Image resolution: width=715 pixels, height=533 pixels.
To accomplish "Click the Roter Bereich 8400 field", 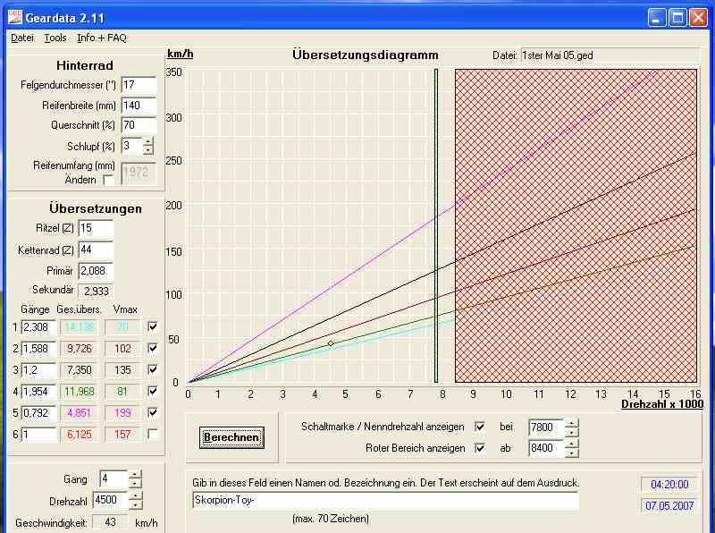I will [x=546, y=448].
